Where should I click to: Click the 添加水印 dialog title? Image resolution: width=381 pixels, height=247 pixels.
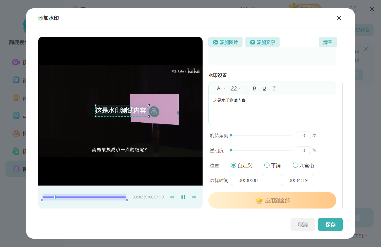click(x=48, y=18)
